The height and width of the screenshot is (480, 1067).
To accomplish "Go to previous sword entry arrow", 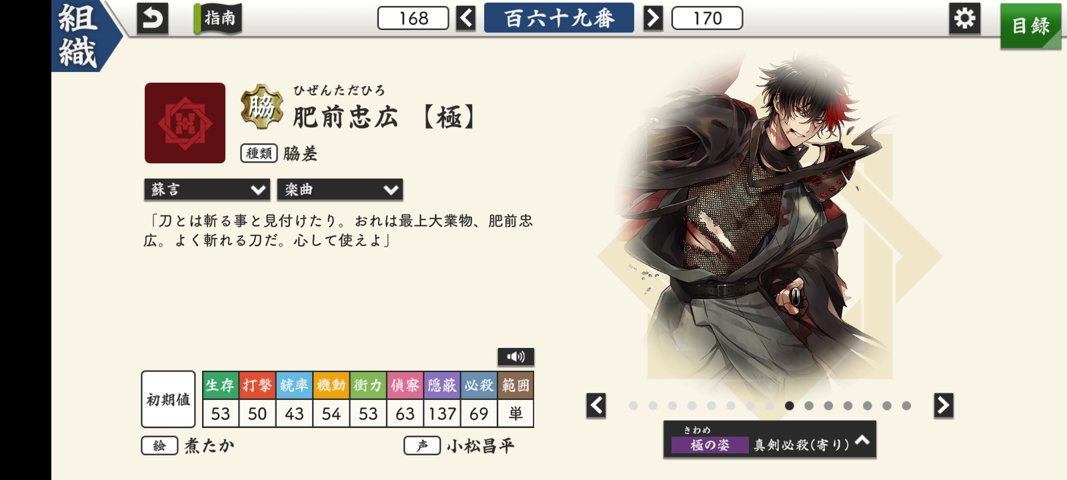I will tap(465, 19).
